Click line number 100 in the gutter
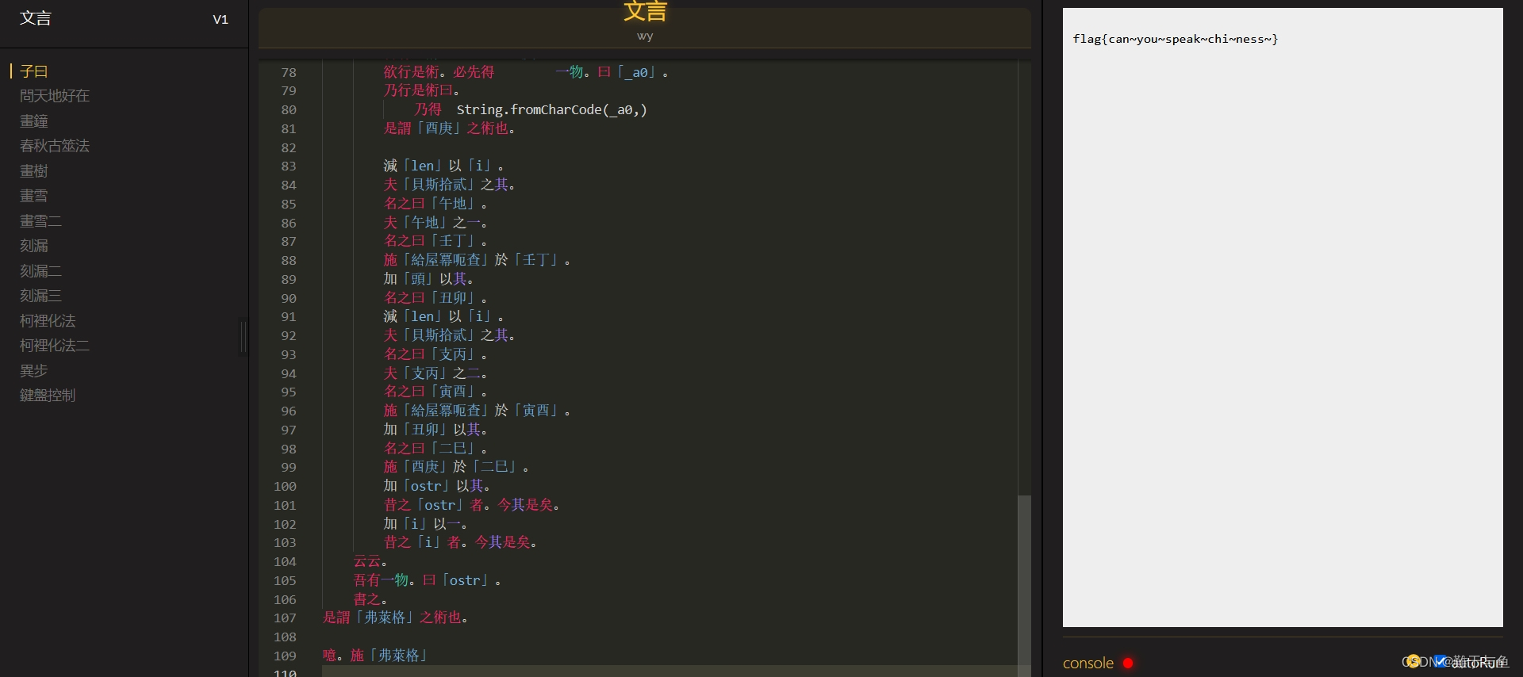The width and height of the screenshot is (1523, 677). pyautogui.click(x=285, y=487)
